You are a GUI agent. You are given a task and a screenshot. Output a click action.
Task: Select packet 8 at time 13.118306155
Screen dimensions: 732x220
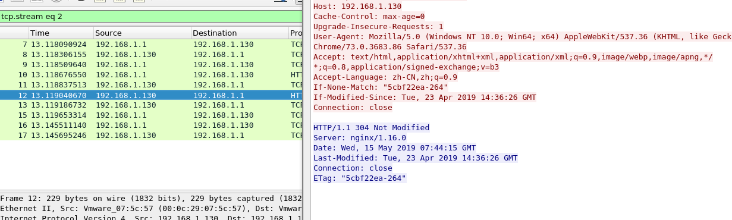coord(151,55)
